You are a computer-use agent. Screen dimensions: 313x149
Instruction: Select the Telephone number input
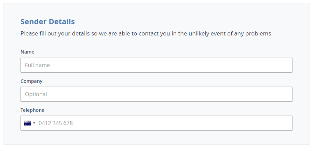click(x=164, y=123)
